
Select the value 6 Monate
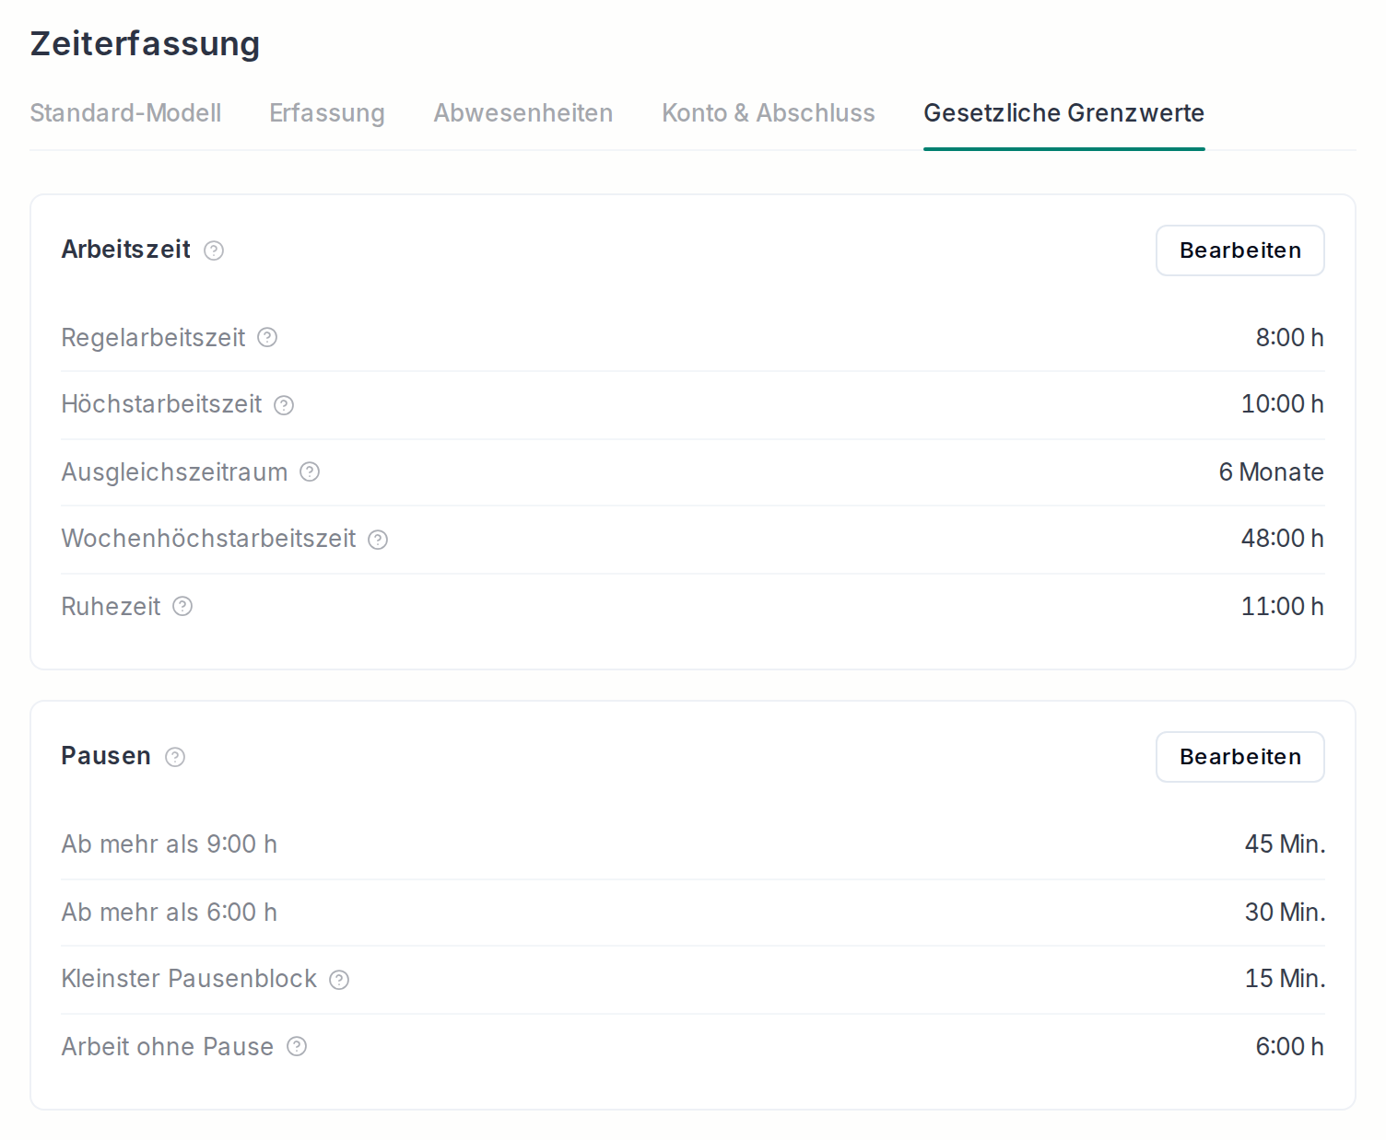point(1271,471)
